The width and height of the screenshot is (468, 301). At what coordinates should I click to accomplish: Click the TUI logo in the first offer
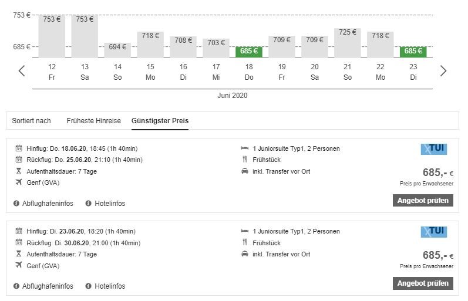coord(434,149)
